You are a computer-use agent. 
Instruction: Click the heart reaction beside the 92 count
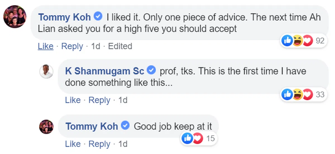point(307,41)
